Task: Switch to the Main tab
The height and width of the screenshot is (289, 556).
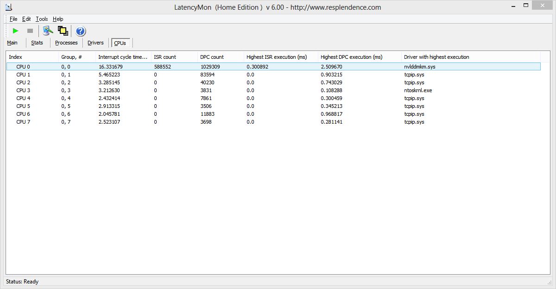Action: click(13, 43)
